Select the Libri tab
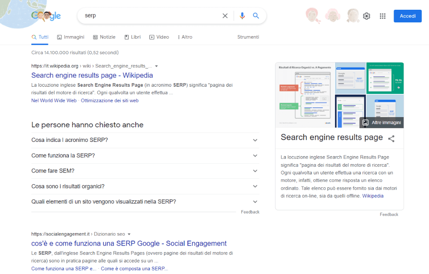 tap(133, 37)
